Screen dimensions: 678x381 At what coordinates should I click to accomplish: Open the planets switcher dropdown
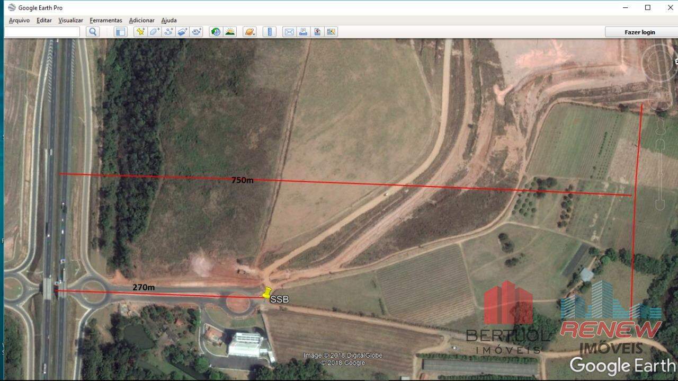tap(249, 32)
